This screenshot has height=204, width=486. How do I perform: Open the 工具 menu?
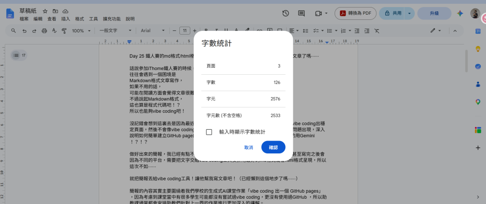tap(93, 19)
